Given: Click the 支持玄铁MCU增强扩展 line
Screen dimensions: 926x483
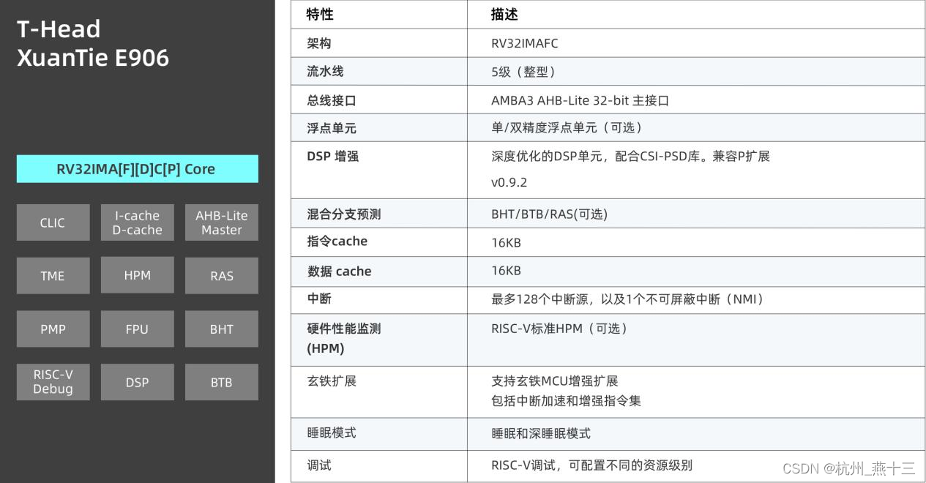Looking at the screenshot, I should [x=555, y=381].
